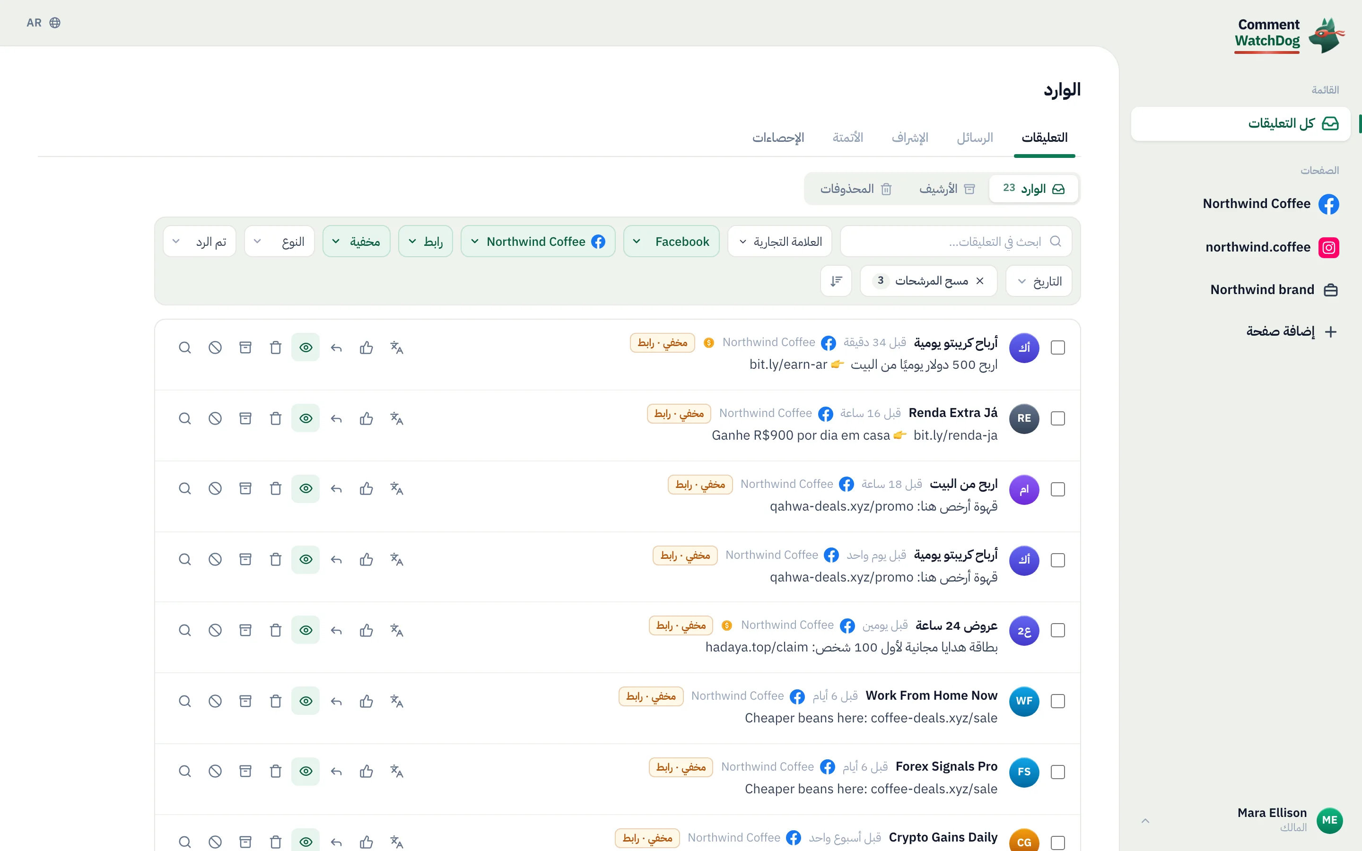The width and height of the screenshot is (1362, 851).
Task: Open كل التعليقات in the sidebar
Action: coord(1240,124)
